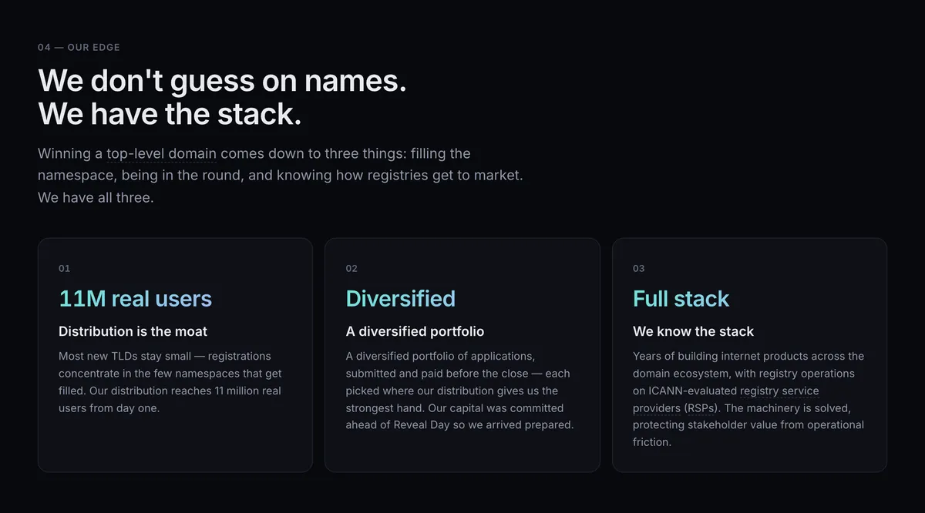Click the "Distribution is the moat" subtitle

pyautogui.click(x=133, y=331)
